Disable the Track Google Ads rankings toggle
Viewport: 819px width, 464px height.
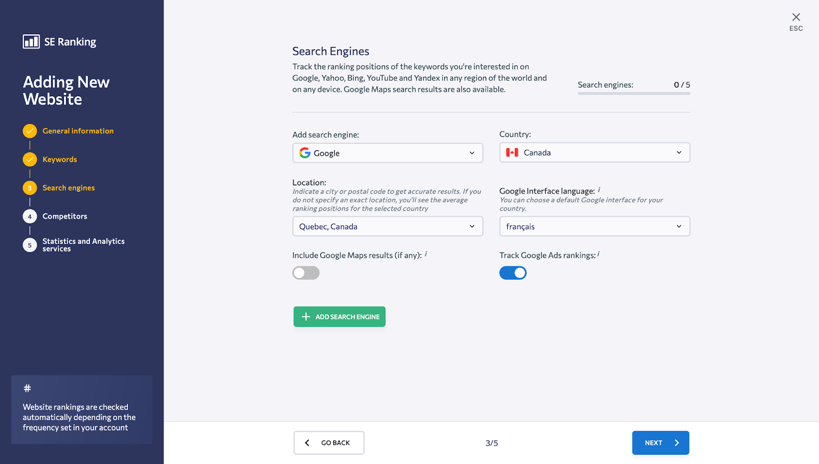click(513, 273)
